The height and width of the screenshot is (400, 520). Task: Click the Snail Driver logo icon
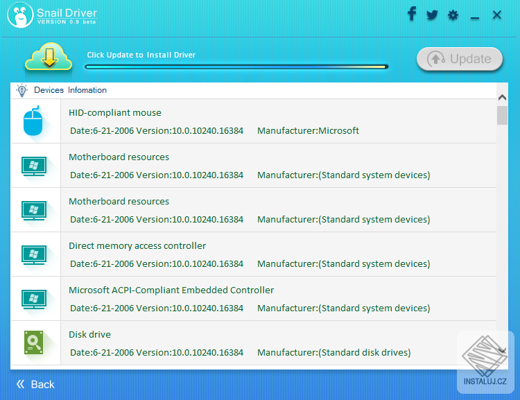(x=20, y=15)
